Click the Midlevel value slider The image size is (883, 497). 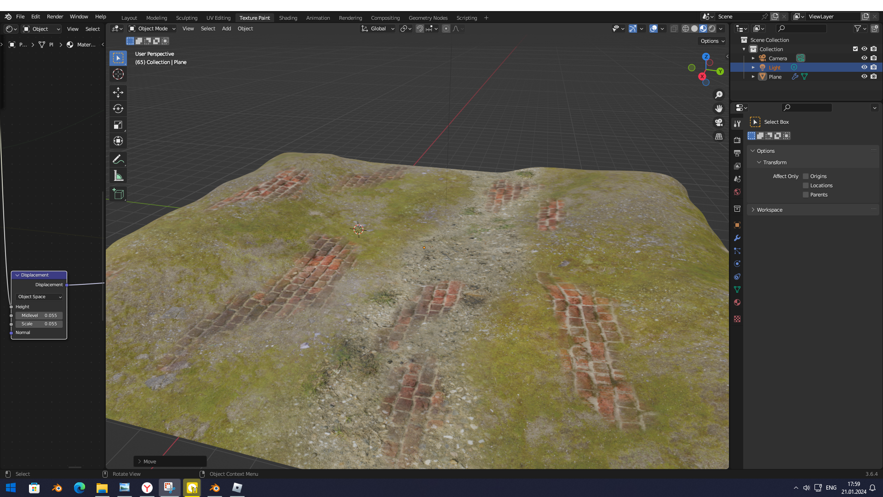pyautogui.click(x=39, y=316)
